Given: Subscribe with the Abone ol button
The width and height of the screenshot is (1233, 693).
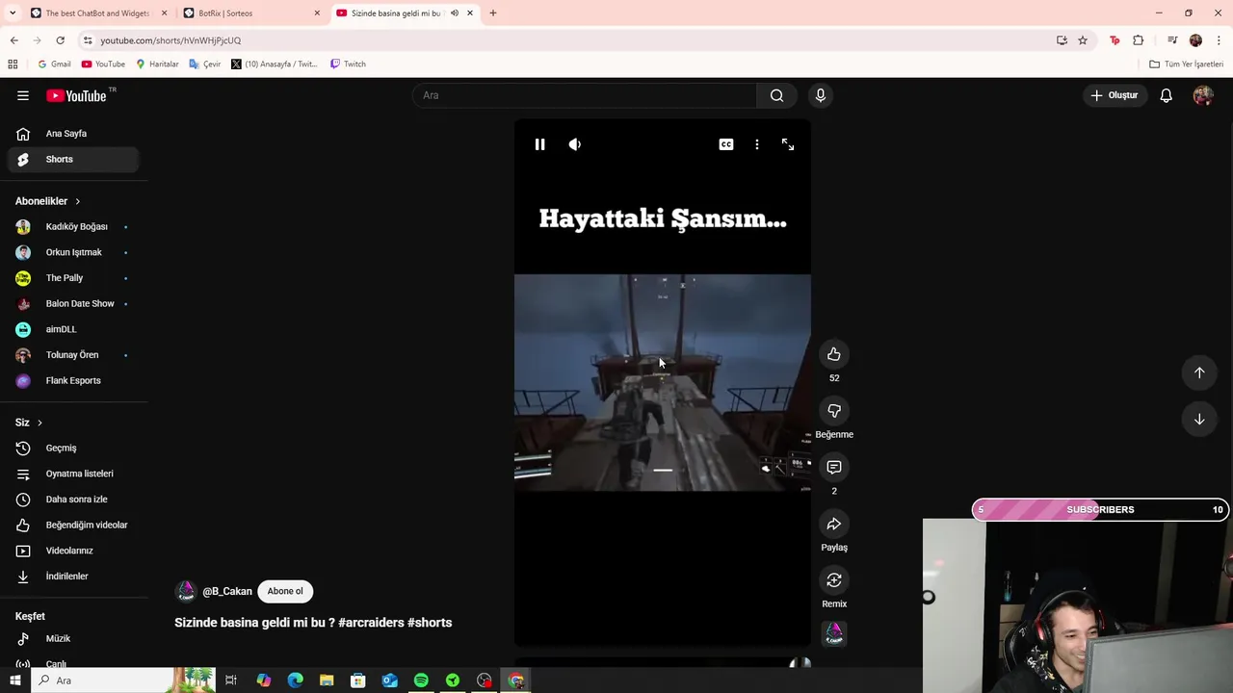Looking at the screenshot, I should [x=285, y=591].
